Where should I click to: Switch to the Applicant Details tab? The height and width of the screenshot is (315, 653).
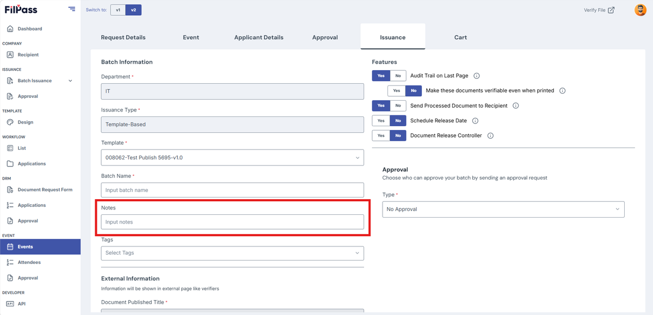259,38
